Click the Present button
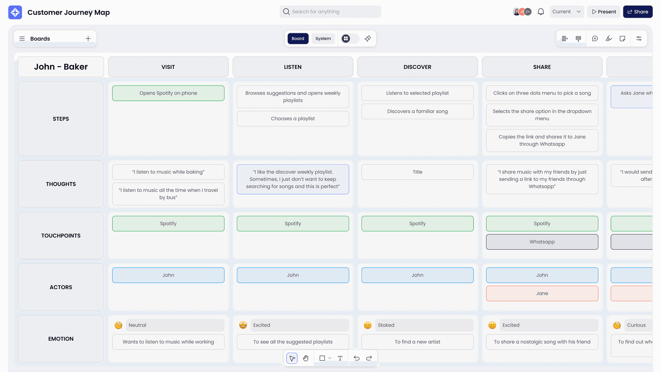The width and height of the screenshot is (661, 372). coord(604,11)
